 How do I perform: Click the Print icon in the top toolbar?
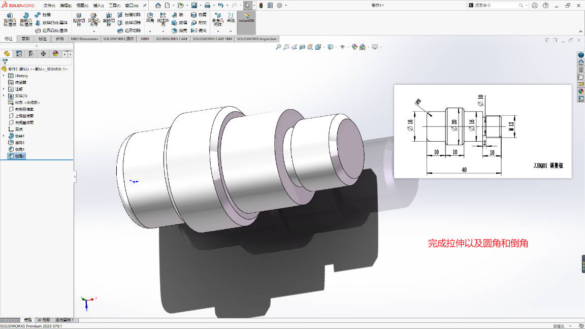(207, 5)
